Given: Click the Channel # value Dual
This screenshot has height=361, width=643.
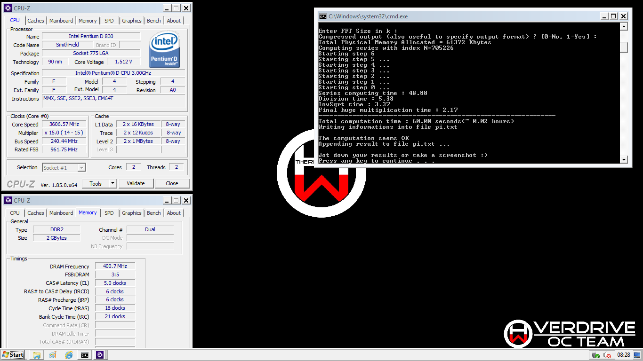Looking at the screenshot, I should click(x=150, y=229).
